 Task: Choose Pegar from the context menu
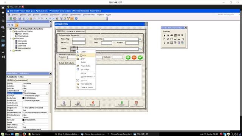(86, 59)
